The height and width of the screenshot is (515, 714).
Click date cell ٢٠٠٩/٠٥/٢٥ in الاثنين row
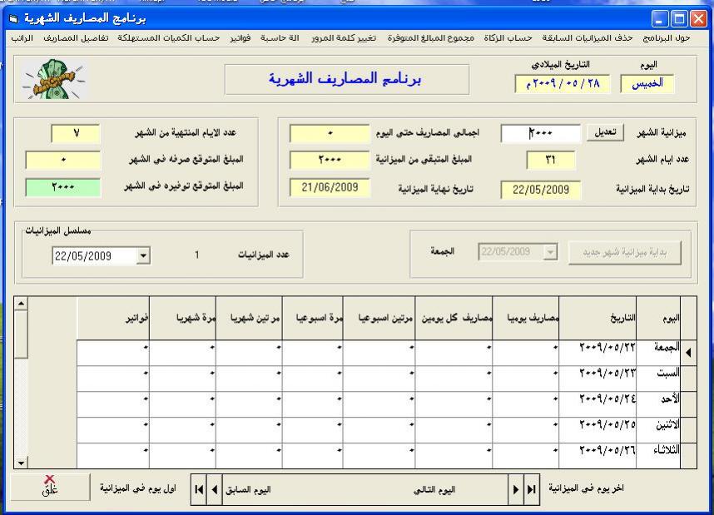(597, 430)
